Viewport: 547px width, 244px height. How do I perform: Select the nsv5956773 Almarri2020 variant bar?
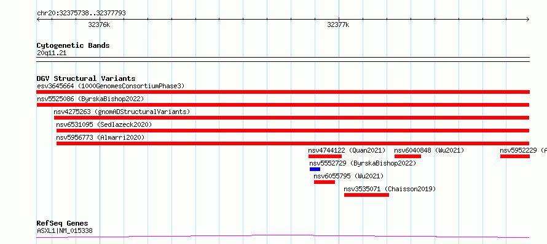pos(293,143)
